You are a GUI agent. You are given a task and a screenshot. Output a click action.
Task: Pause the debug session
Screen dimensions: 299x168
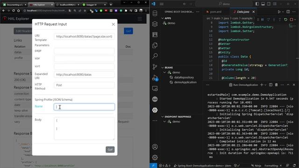click(263, 20)
